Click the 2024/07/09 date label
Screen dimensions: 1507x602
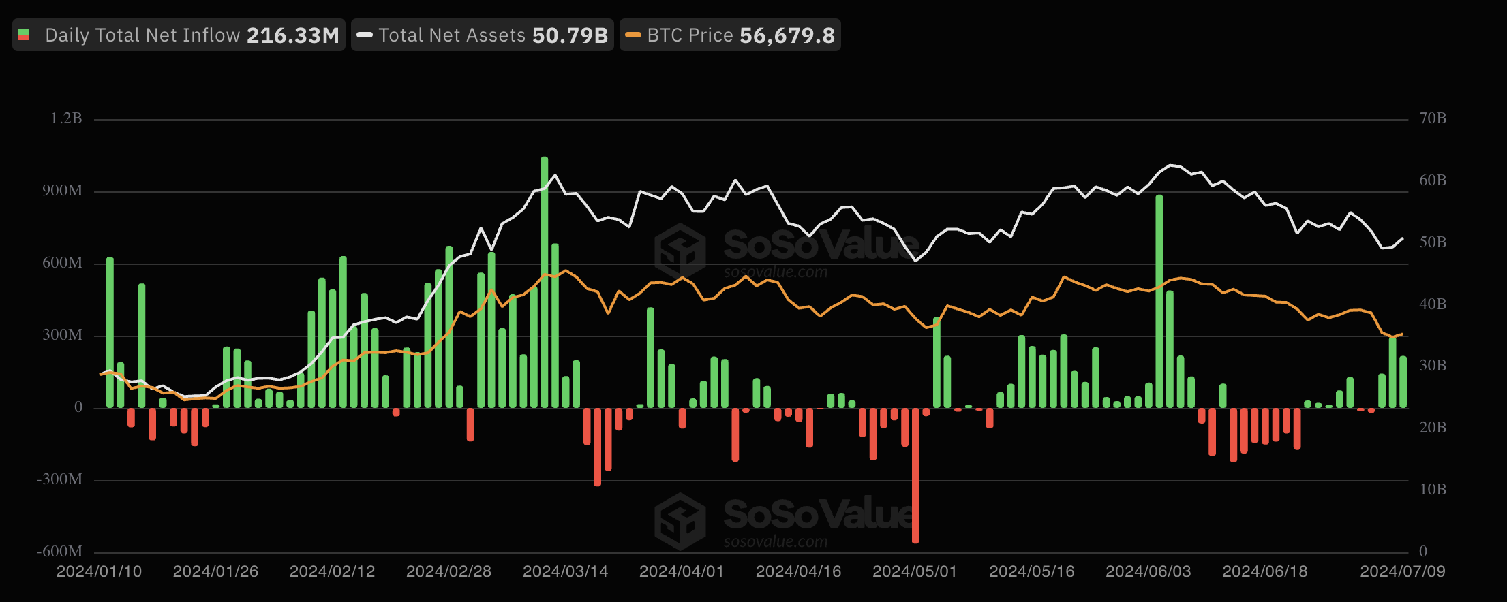tap(1402, 571)
